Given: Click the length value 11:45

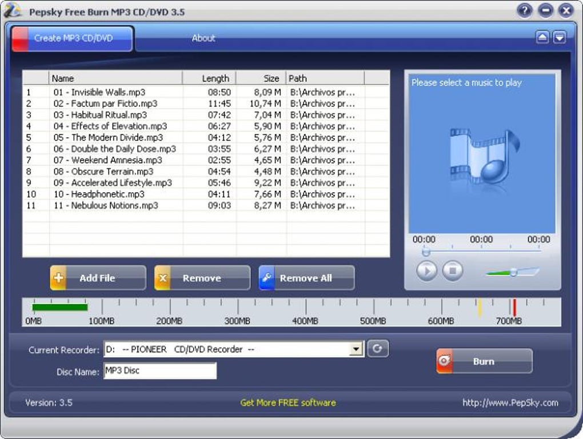Looking at the screenshot, I should coord(219,103).
